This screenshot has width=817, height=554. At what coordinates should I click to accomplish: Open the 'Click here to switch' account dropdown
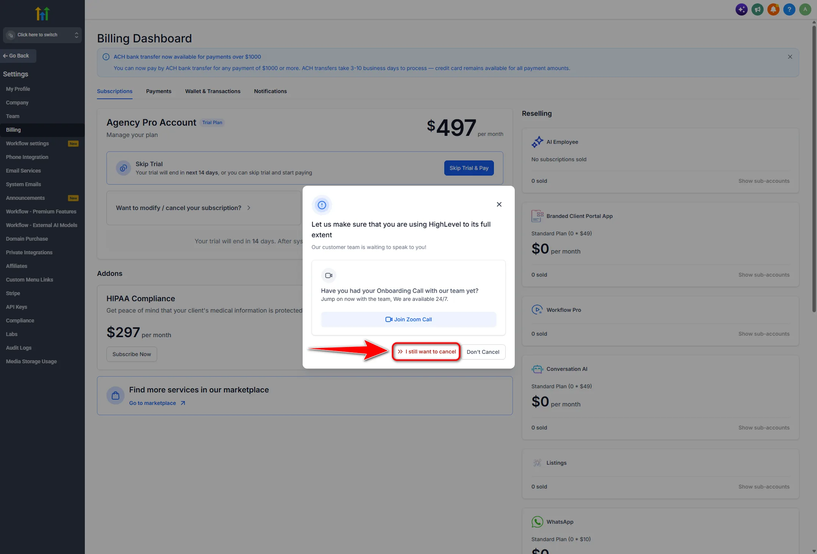(42, 35)
